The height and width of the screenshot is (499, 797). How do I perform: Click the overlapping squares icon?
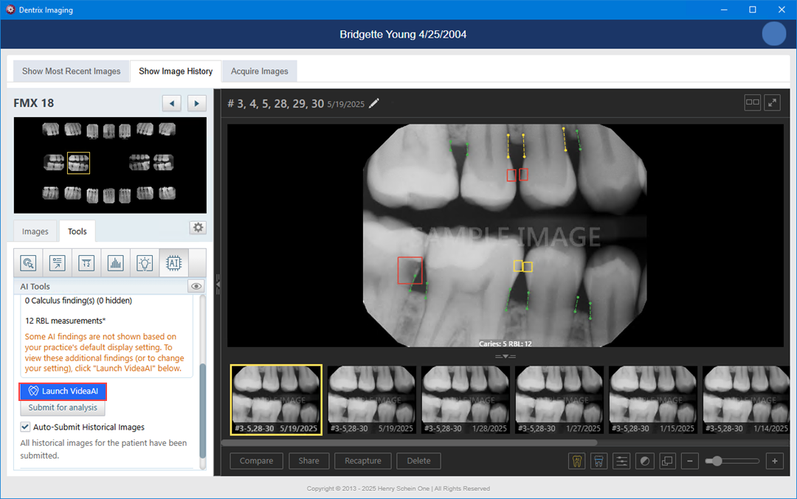[x=667, y=461]
